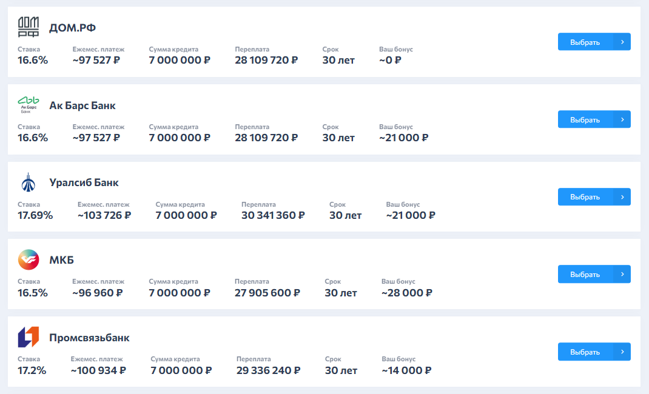649x394 pixels.
Task: Click the МКБ colorful round logo
Action: tap(29, 260)
